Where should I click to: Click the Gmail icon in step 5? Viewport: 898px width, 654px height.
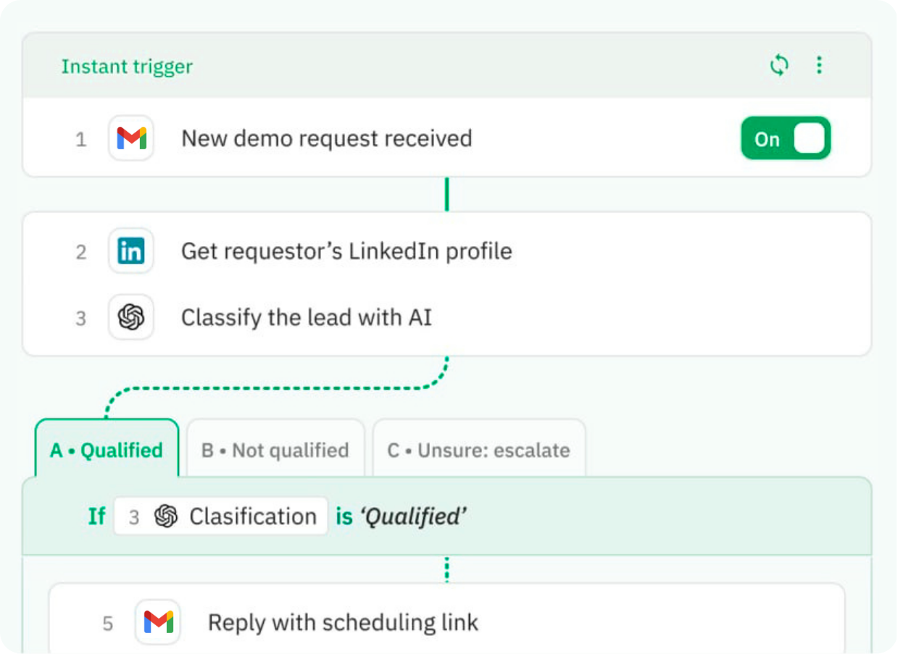(158, 622)
